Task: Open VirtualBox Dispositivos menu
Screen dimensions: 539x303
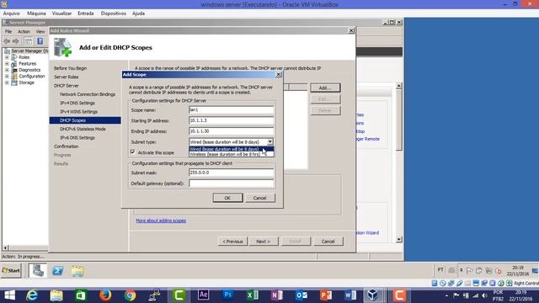Action: pyautogui.click(x=114, y=13)
